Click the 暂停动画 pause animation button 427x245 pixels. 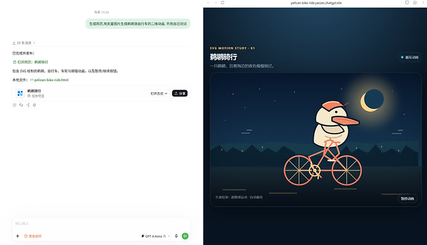[x=407, y=199]
